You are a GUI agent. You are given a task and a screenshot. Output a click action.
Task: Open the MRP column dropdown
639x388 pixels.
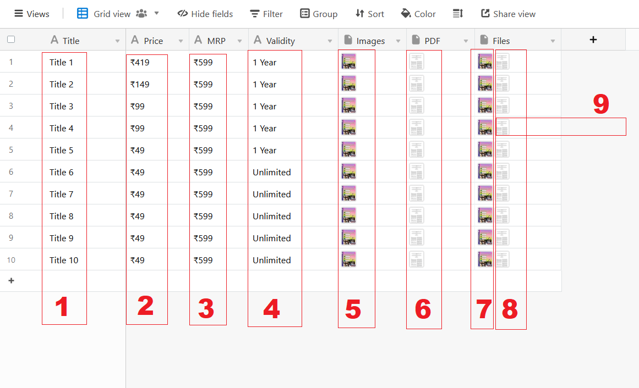[x=239, y=40]
